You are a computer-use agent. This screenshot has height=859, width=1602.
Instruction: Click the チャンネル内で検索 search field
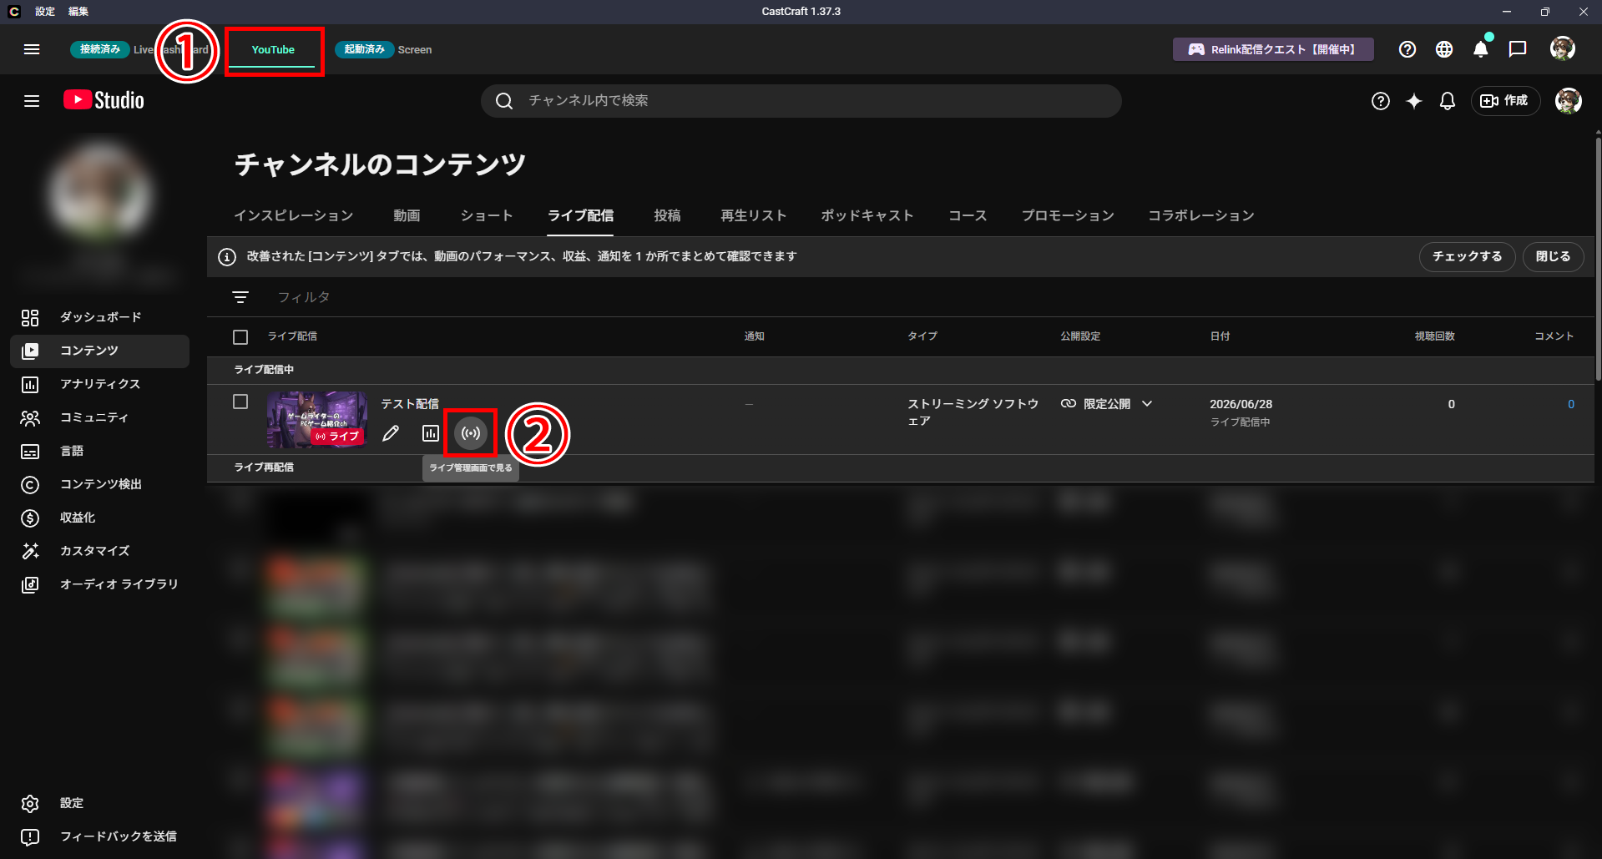click(801, 101)
